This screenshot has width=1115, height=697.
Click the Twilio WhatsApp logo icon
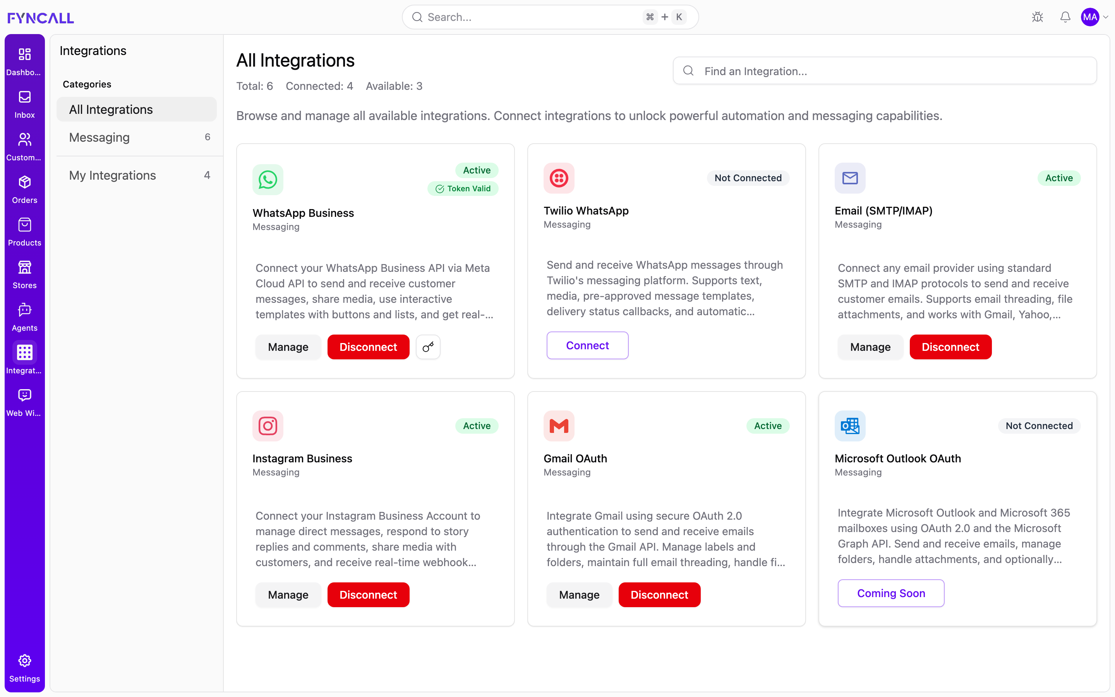(x=559, y=178)
